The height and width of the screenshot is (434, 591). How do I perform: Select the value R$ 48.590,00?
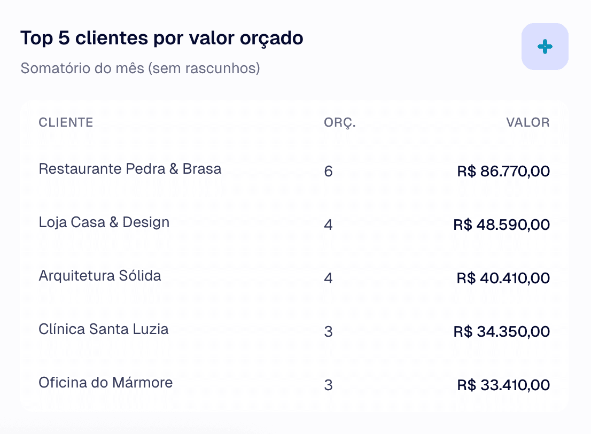501,224
